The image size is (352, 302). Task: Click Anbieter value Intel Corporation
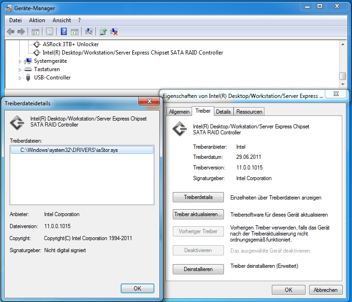[x=62, y=214]
